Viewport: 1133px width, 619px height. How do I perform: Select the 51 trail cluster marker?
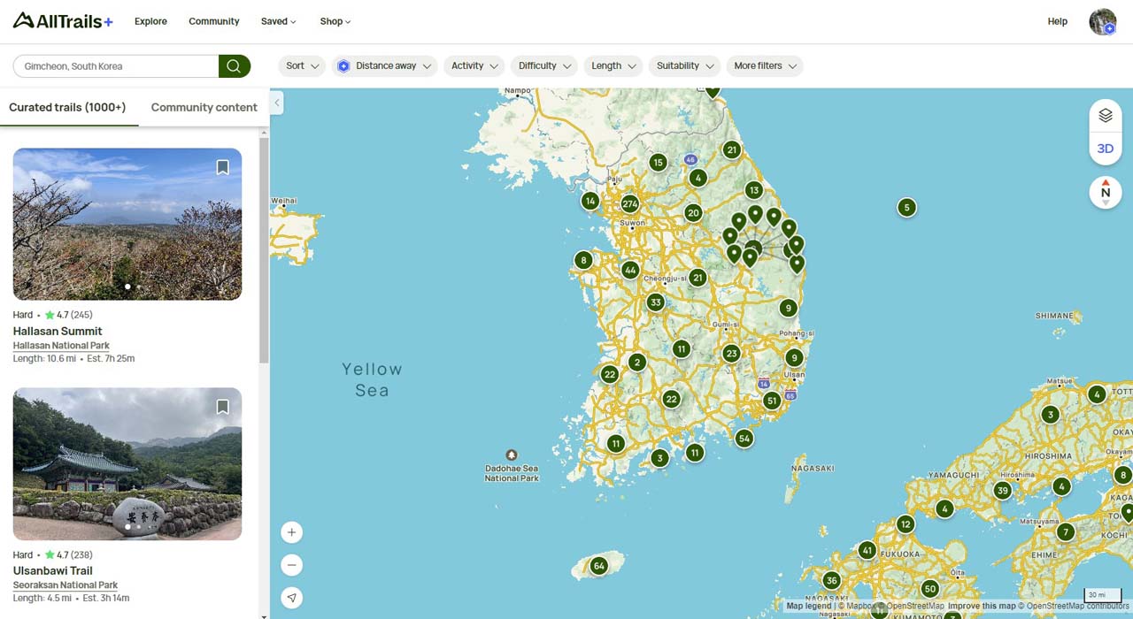point(772,401)
